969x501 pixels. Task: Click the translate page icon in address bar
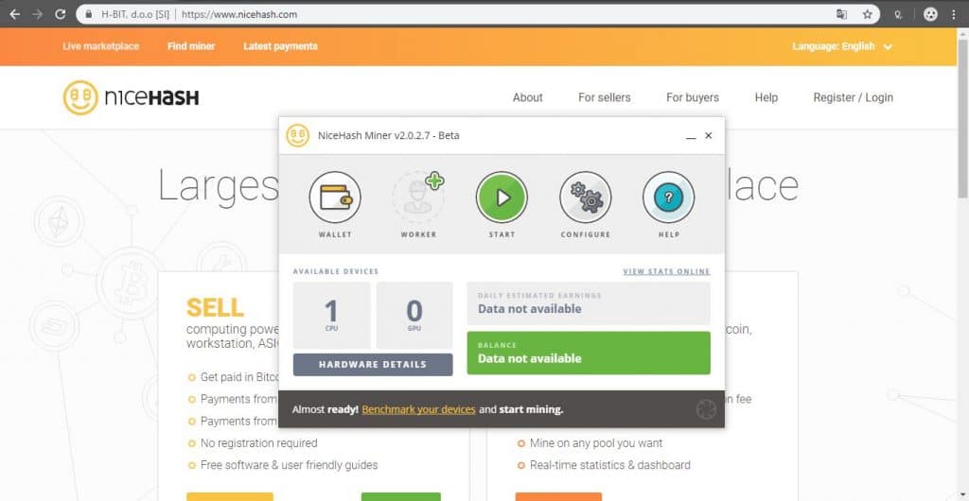(841, 14)
